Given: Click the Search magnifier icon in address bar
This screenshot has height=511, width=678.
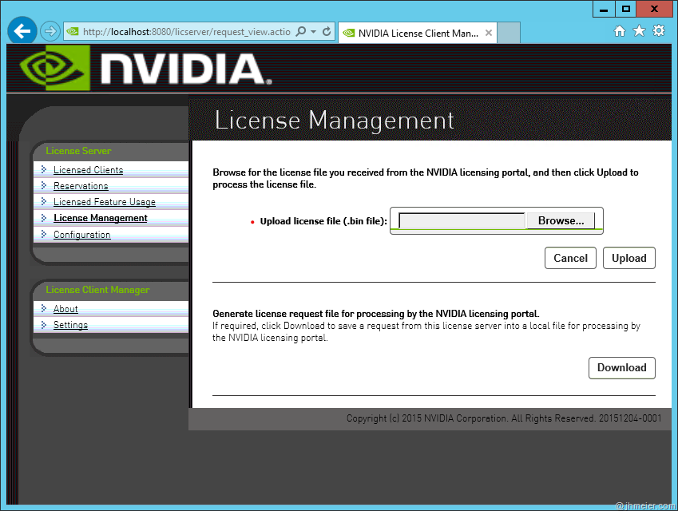Looking at the screenshot, I should pyautogui.click(x=301, y=32).
